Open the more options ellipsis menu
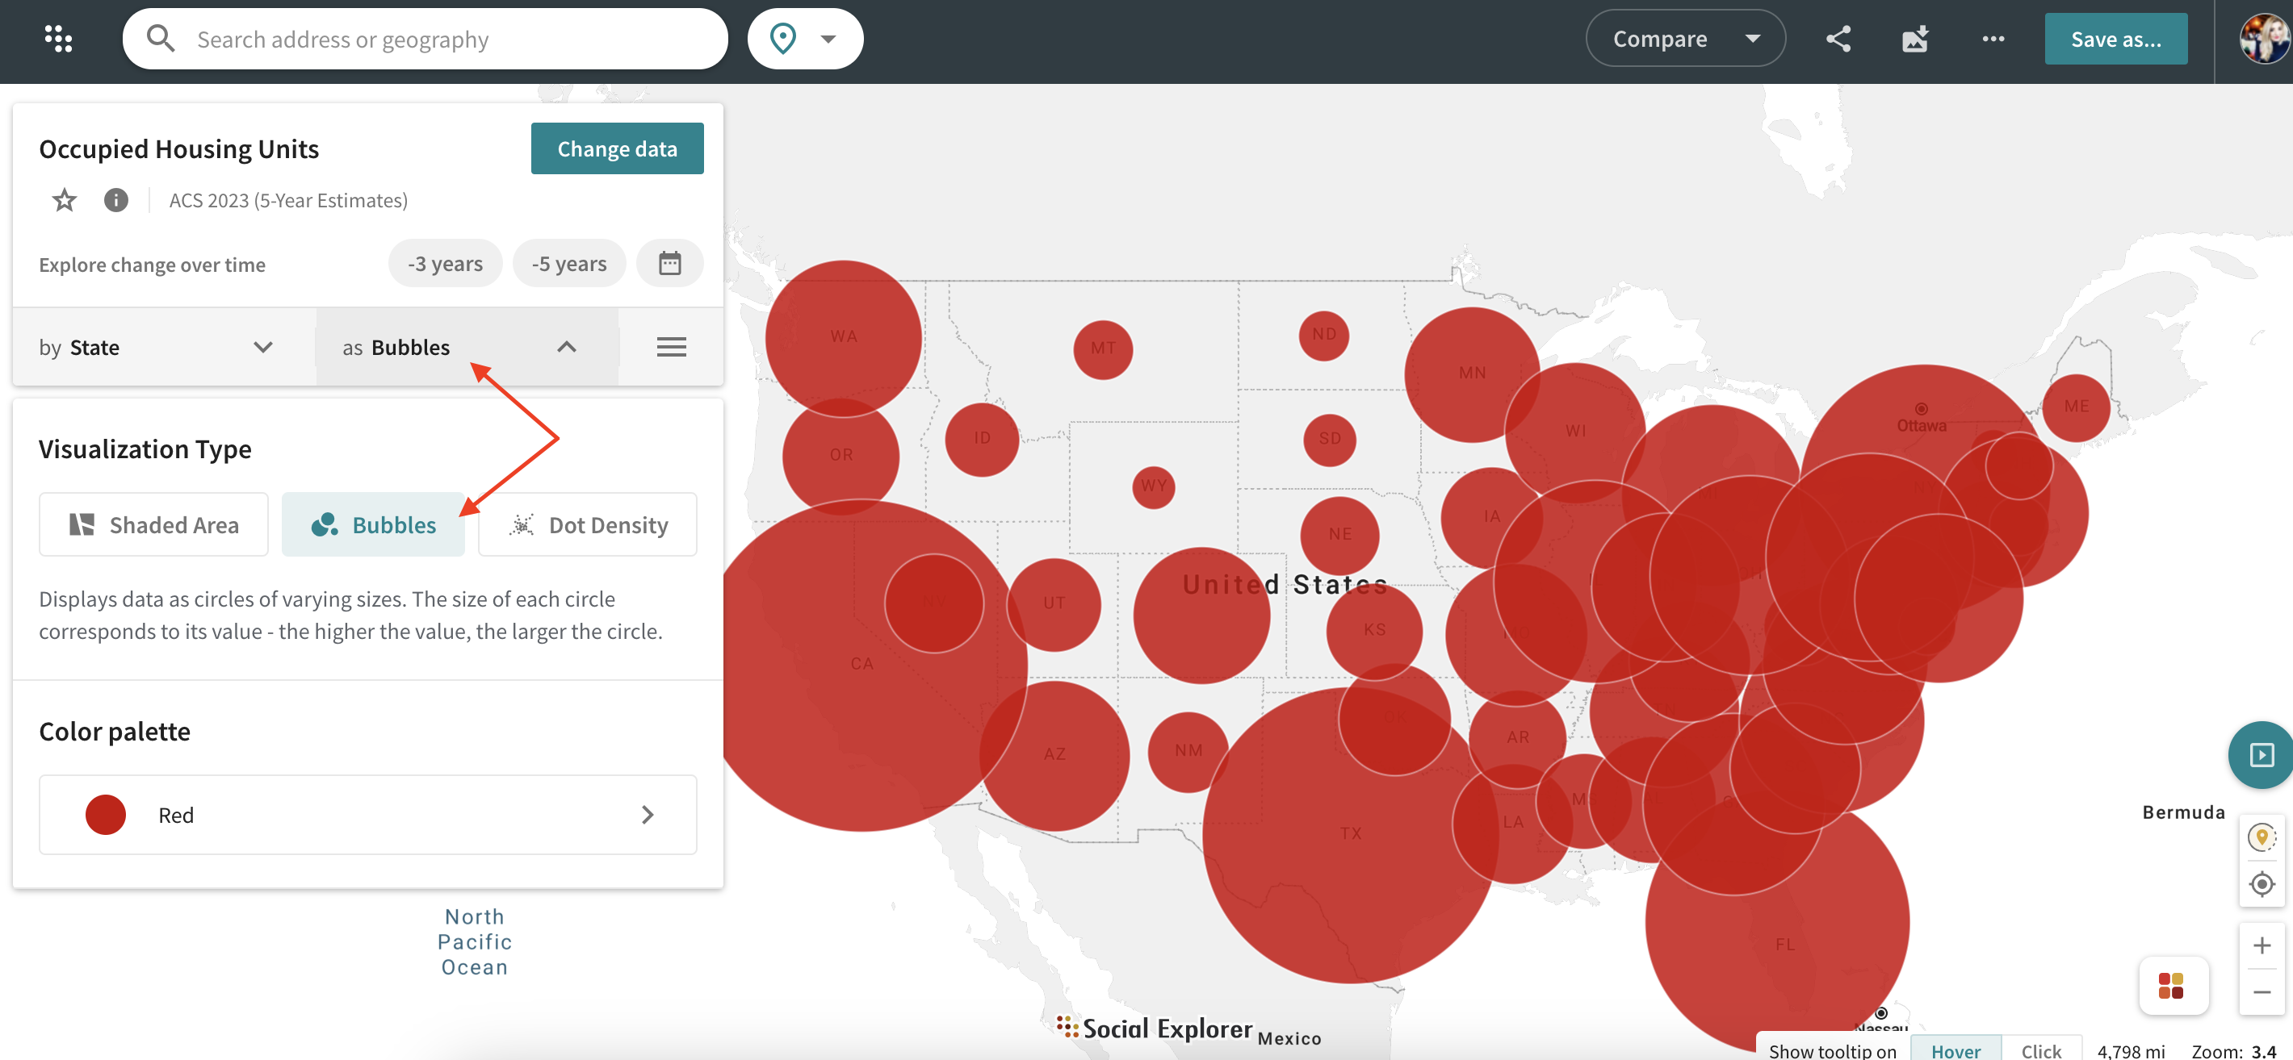Image resolution: width=2293 pixels, height=1060 pixels. coord(1993,38)
